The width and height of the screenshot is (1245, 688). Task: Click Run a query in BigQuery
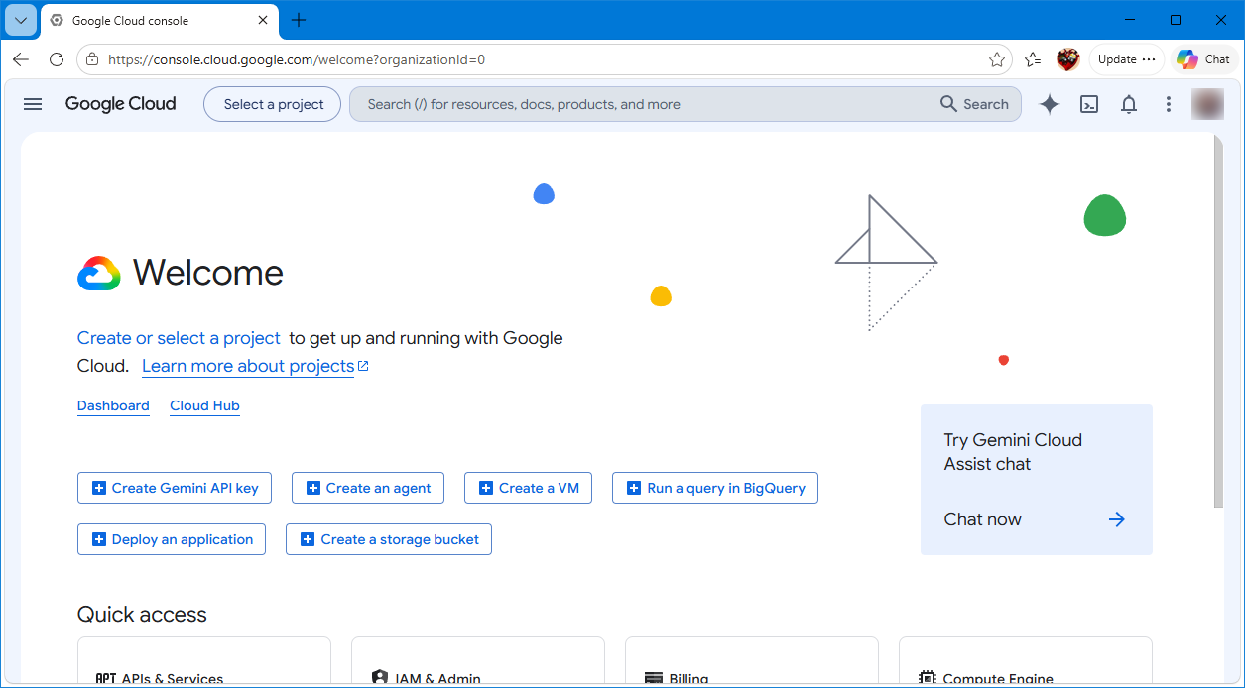[715, 488]
